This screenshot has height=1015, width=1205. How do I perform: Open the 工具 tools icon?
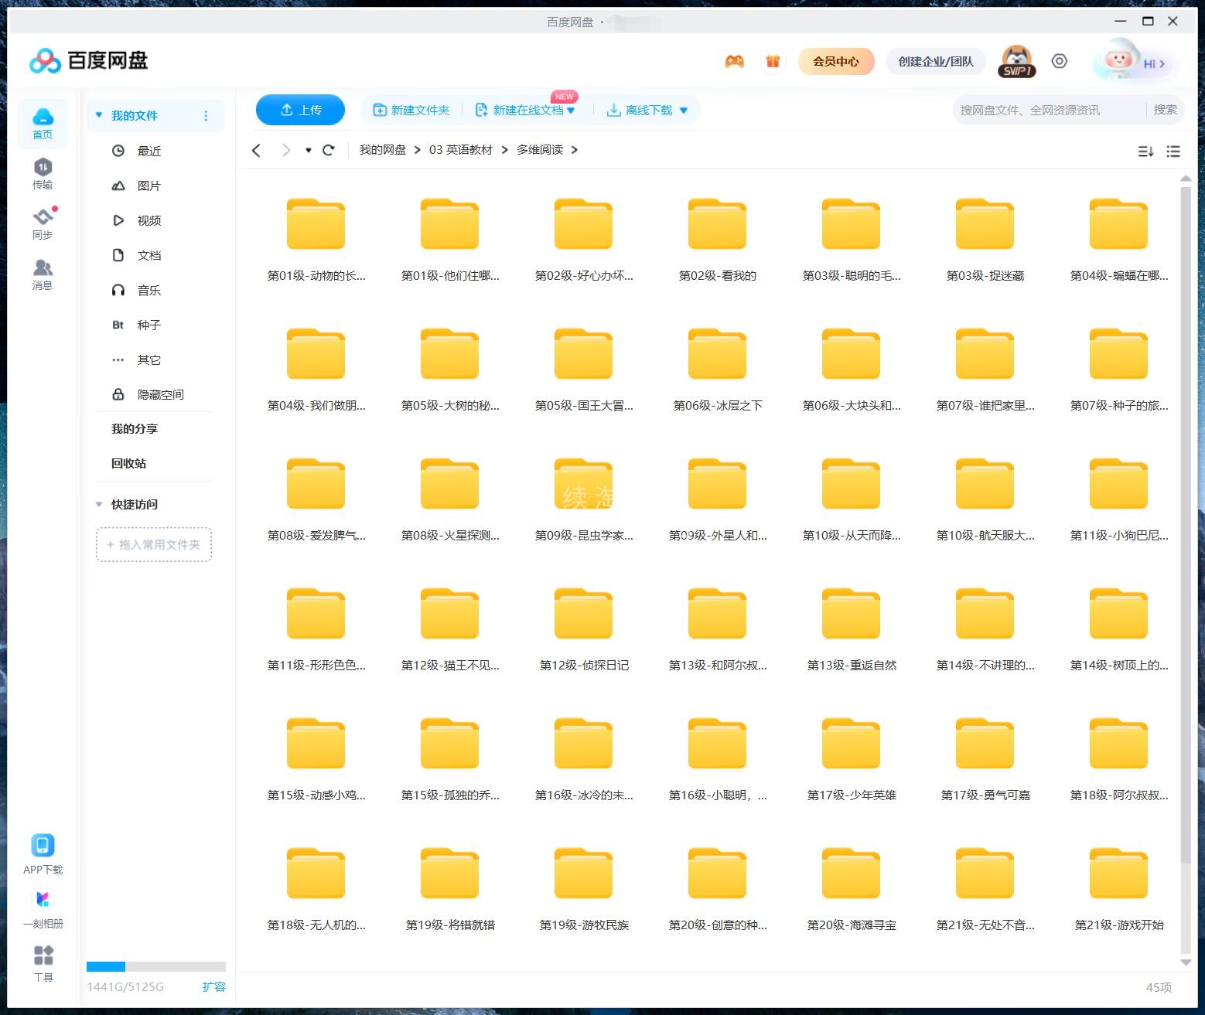(43, 962)
